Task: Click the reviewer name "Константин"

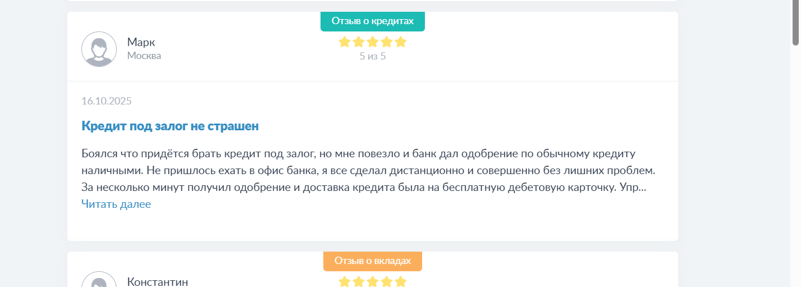Action: [x=158, y=281]
